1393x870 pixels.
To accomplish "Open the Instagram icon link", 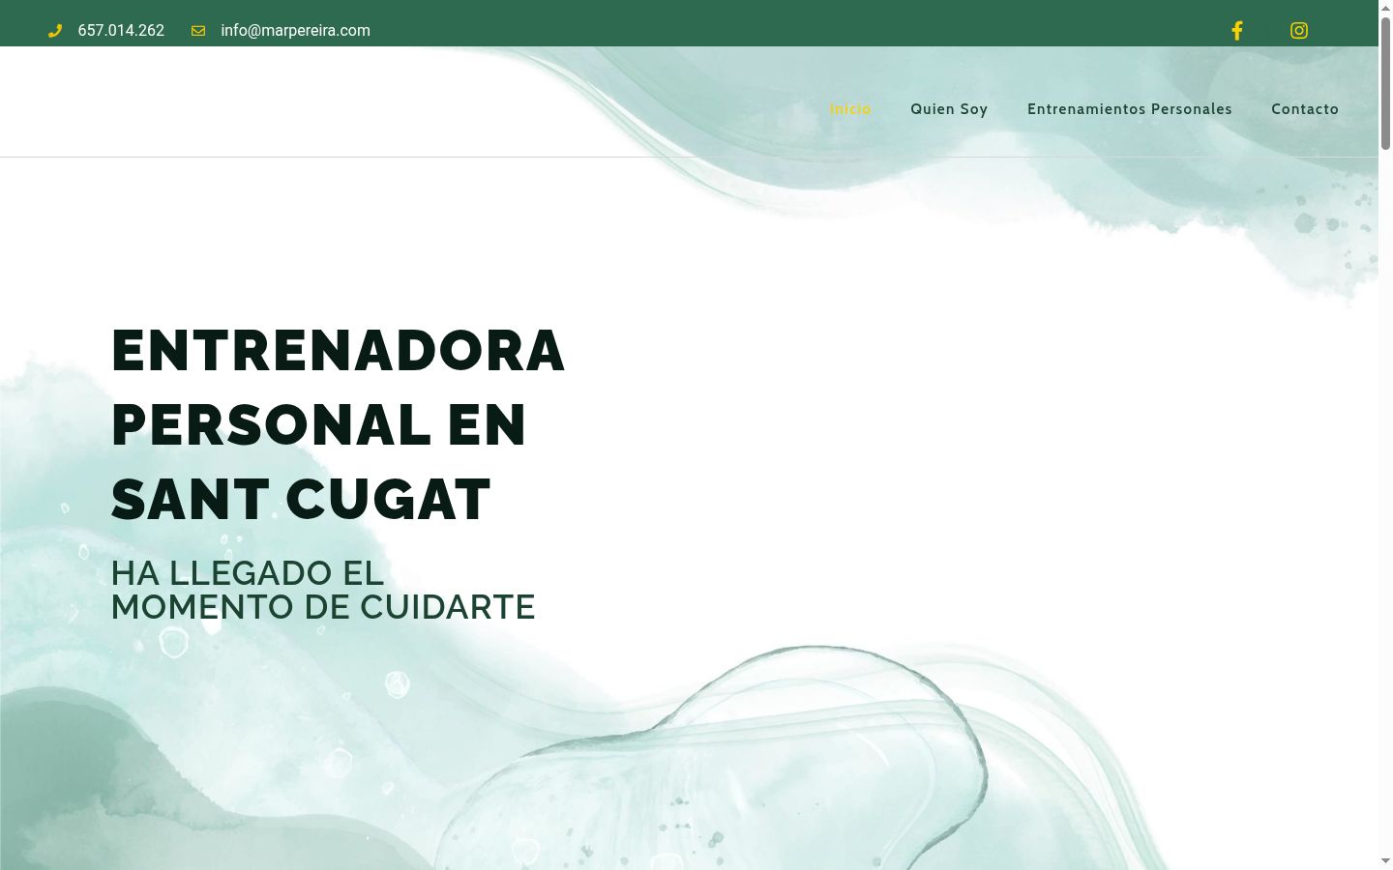I will click(1299, 31).
